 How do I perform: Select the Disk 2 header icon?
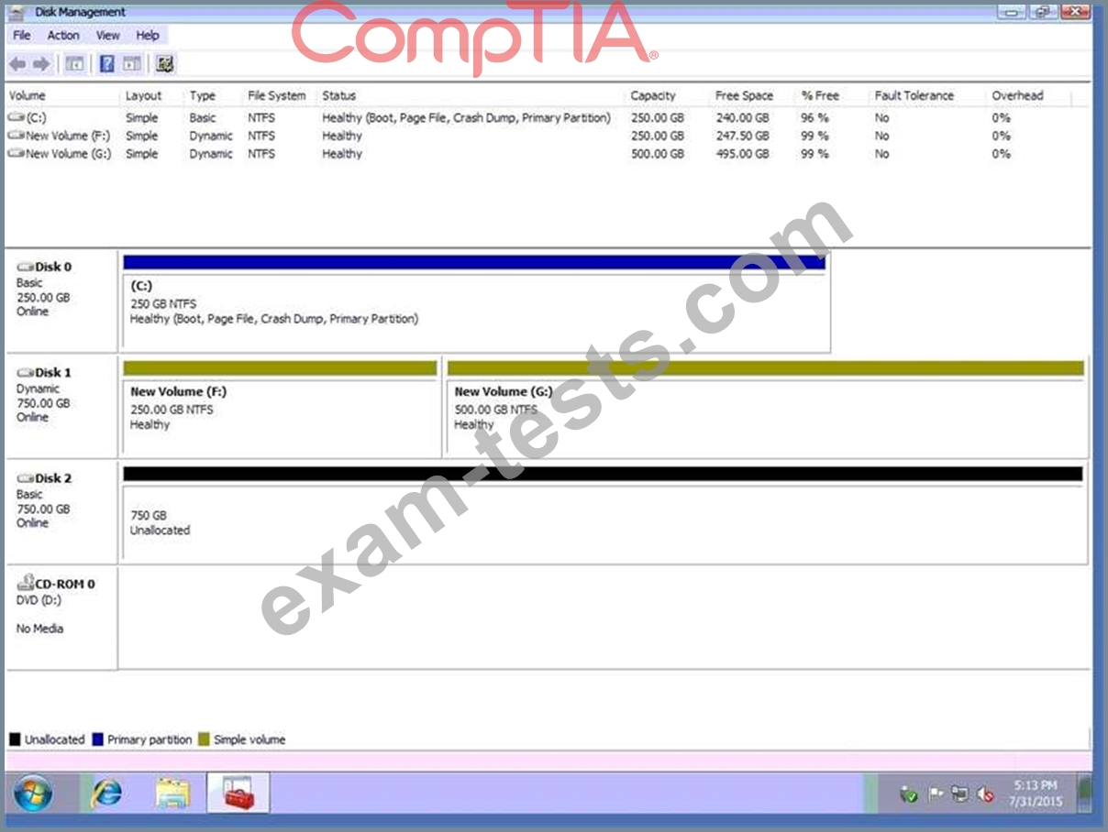point(26,478)
